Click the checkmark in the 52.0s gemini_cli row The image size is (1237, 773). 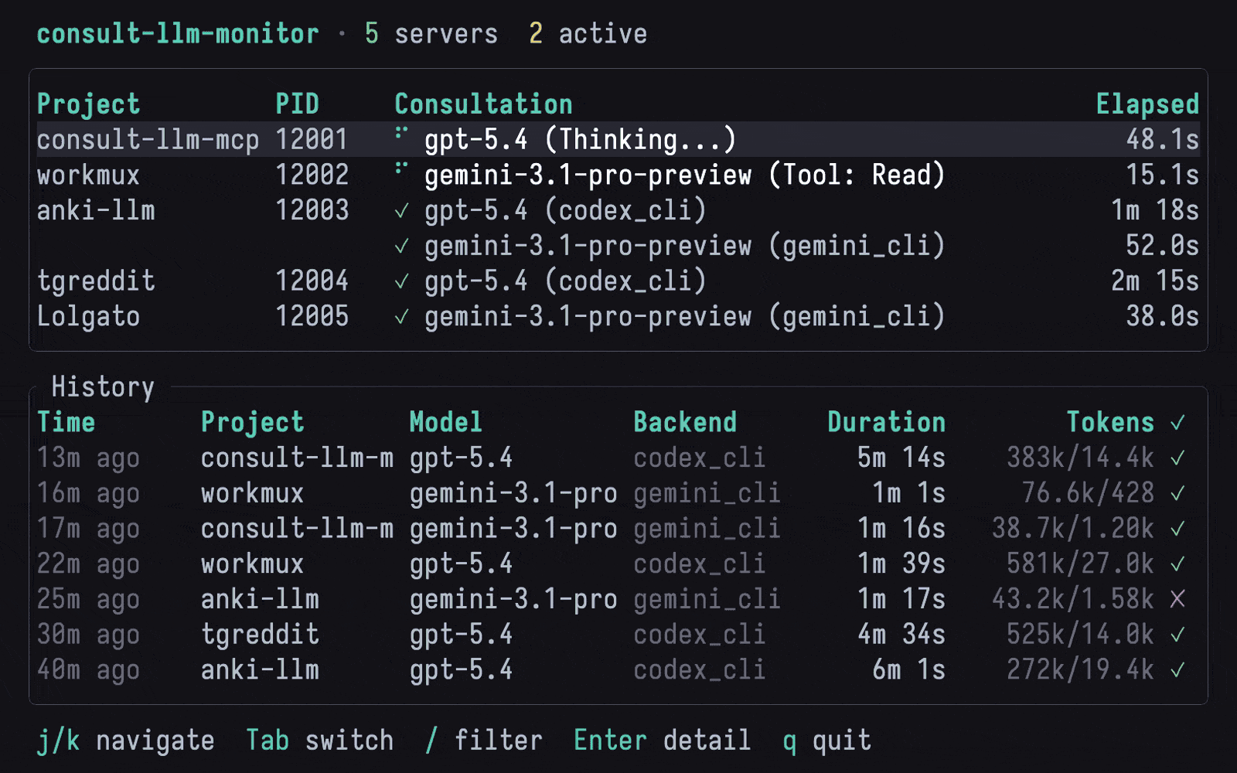pyautogui.click(x=401, y=247)
